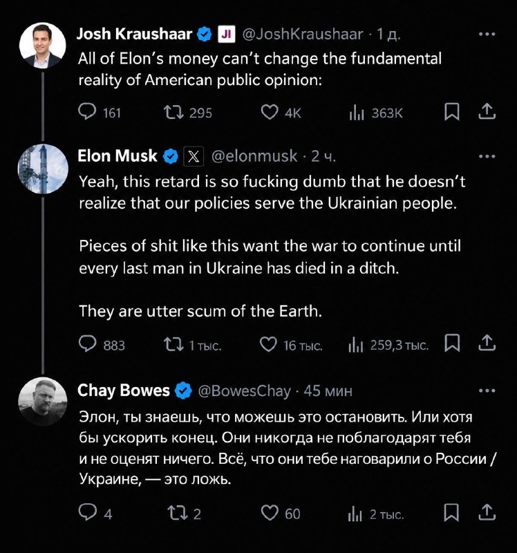Like Chay Bowes' tweet

point(270,513)
